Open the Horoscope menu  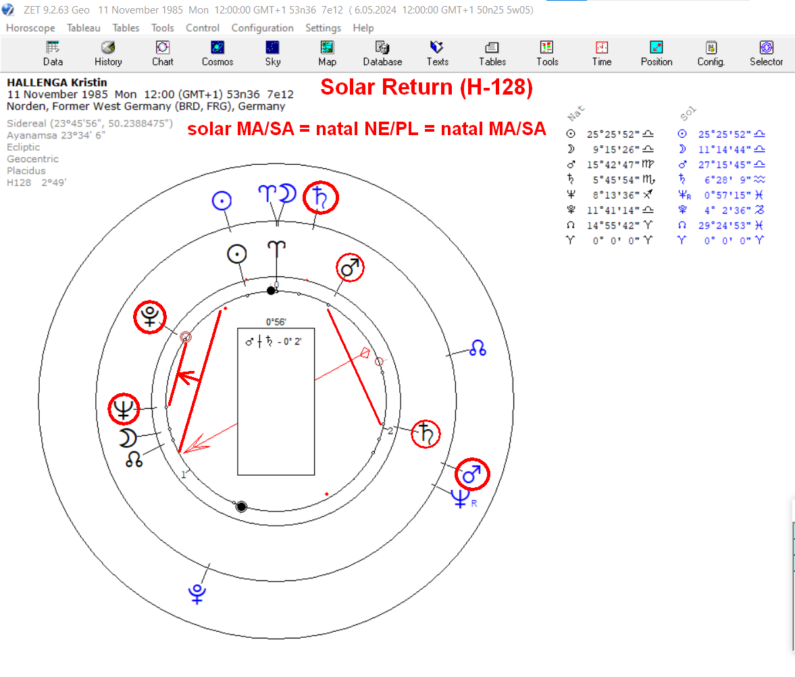coord(30,28)
